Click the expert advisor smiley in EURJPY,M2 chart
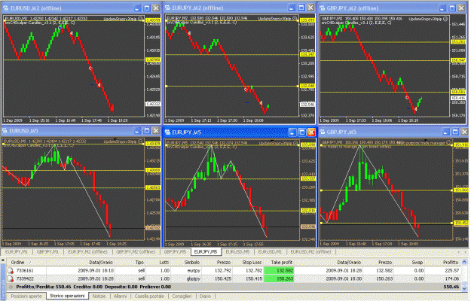Image resolution: width=471 pixels, height=301 pixels. point(295,18)
